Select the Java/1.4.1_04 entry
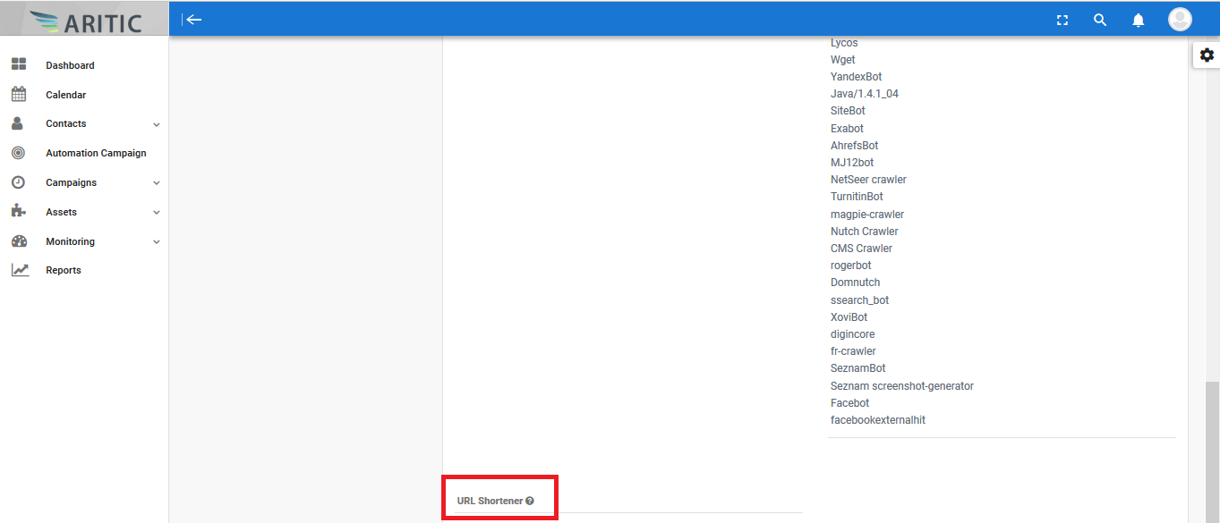The width and height of the screenshot is (1220, 523). tap(865, 94)
